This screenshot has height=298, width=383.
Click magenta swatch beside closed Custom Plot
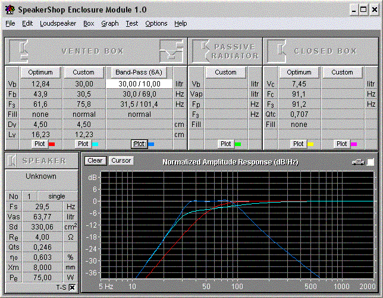[354, 144]
